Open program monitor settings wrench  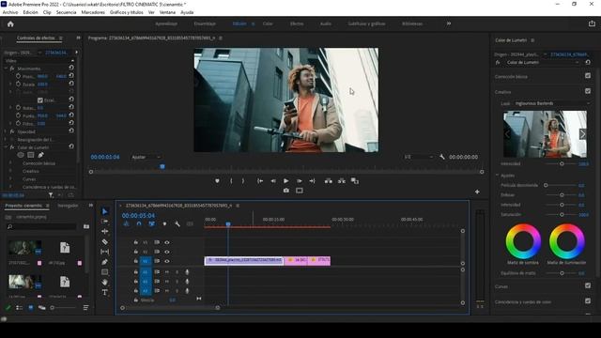click(x=442, y=157)
